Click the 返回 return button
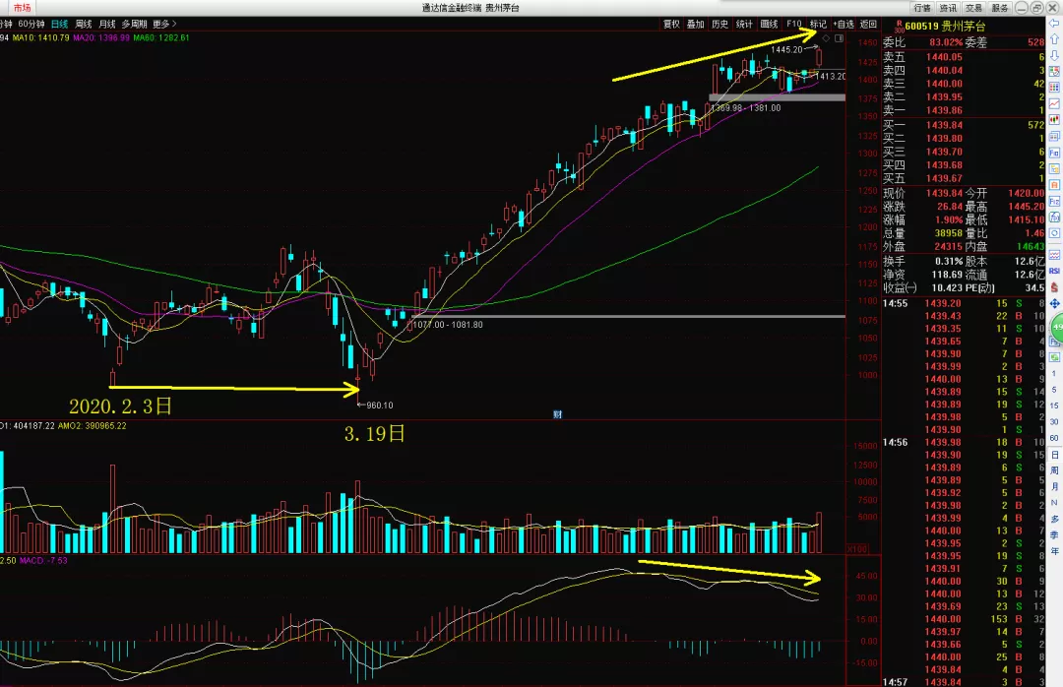Screen dimensions: 1063x687 [x=868, y=24]
